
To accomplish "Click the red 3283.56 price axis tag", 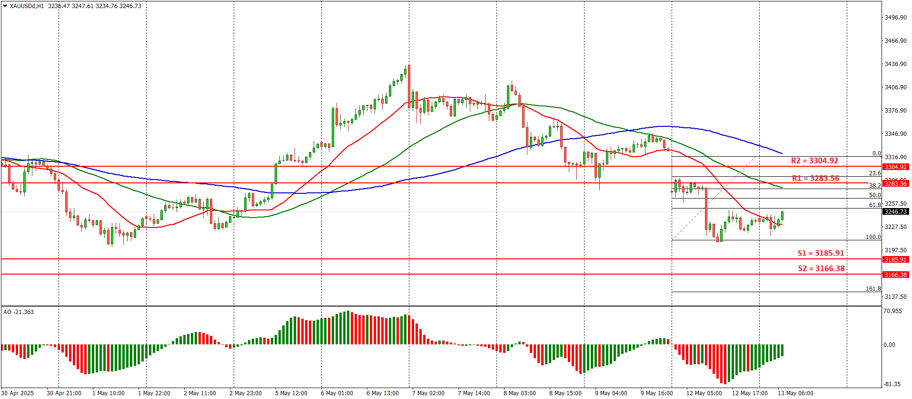I will [895, 183].
